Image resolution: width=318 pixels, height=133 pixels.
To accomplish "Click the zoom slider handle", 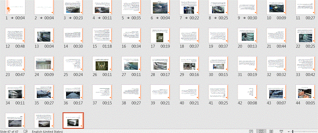I will tap(293, 132).
